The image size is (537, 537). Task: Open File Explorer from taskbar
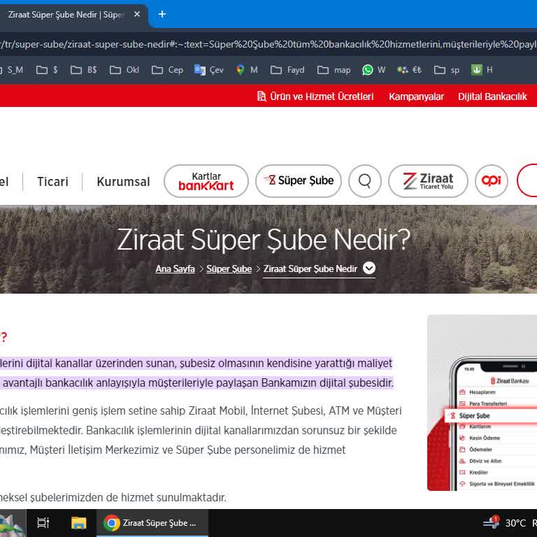pyautogui.click(x=78, y=523)
